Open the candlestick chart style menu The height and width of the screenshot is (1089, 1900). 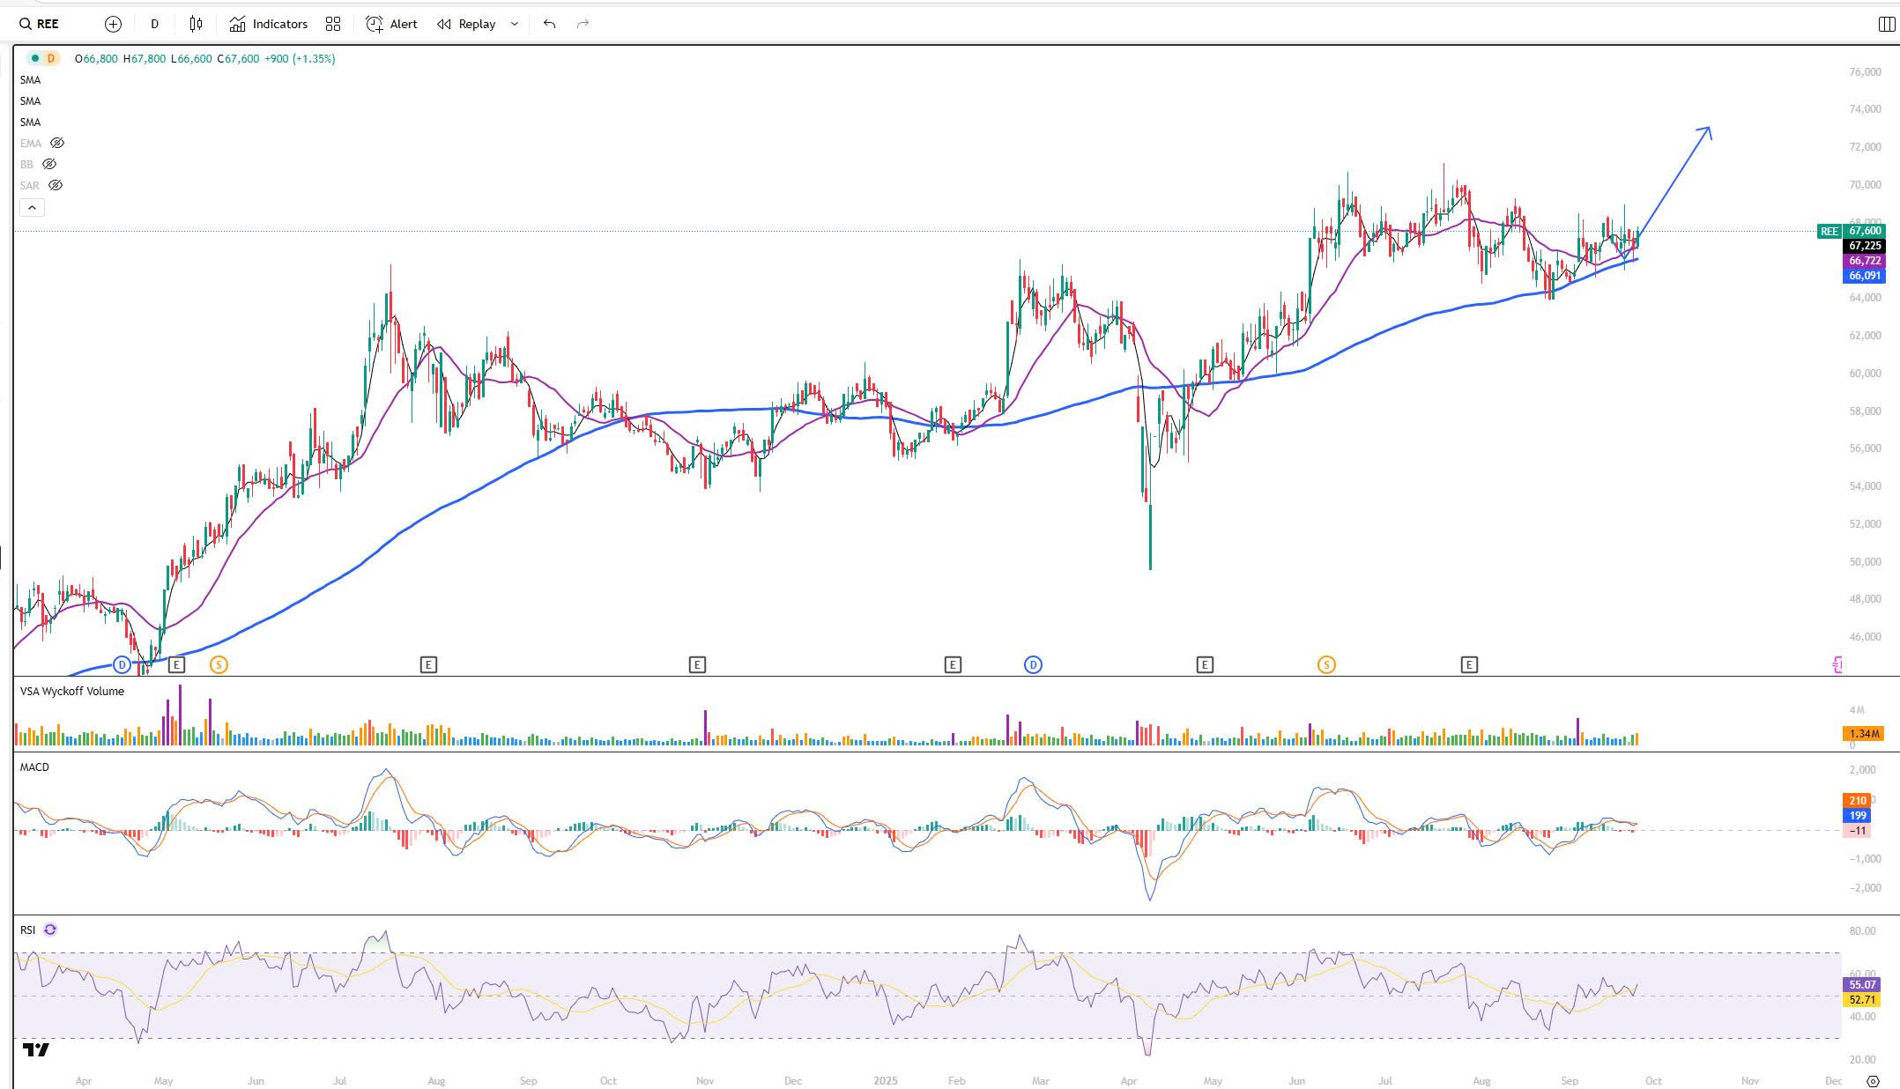click(196, 24)
